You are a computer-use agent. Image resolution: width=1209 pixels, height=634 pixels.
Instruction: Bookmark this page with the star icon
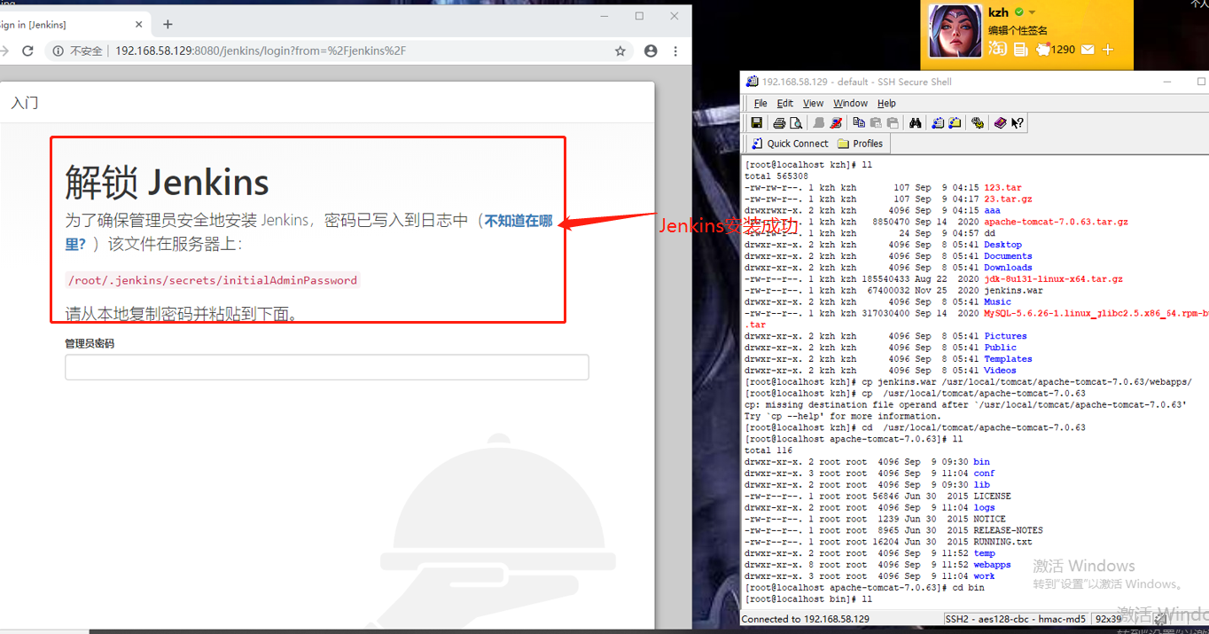coord(620,51)
